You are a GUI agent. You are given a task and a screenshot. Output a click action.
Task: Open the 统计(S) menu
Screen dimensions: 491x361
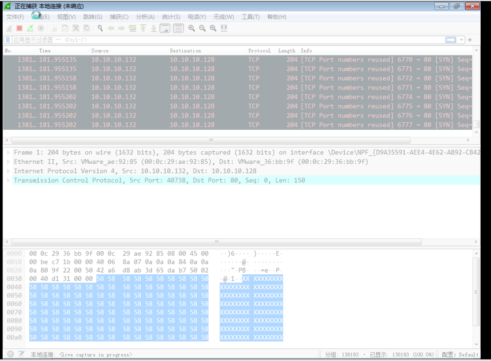point(171,17)
